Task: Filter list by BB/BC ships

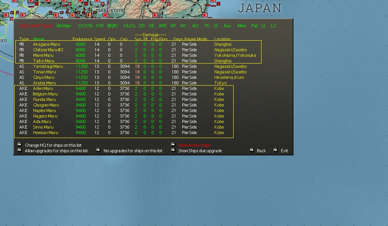Action: 113,26
